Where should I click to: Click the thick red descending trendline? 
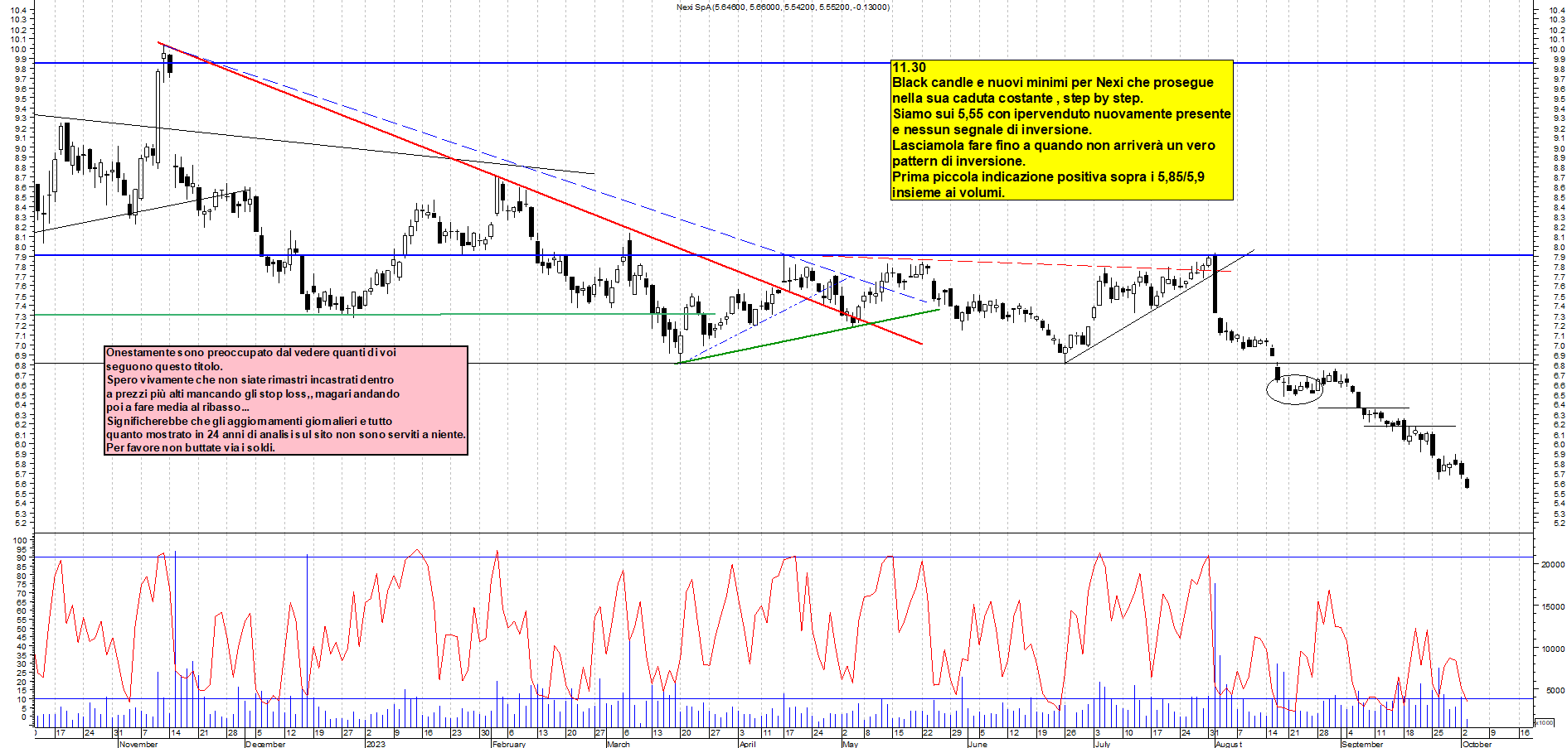pyautogui.click(x=540, y=193)
